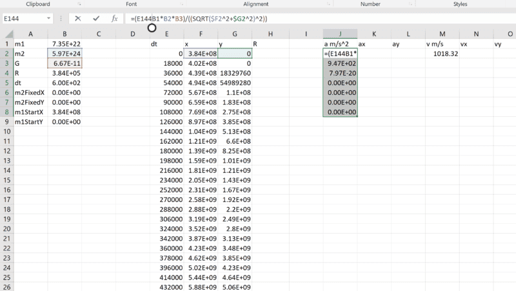Click the Cancel formula X icon

point(77,19)
